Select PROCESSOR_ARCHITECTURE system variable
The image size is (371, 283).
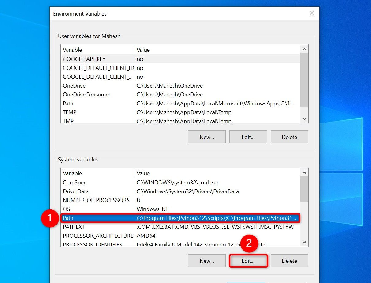click(x=181, y=236)
